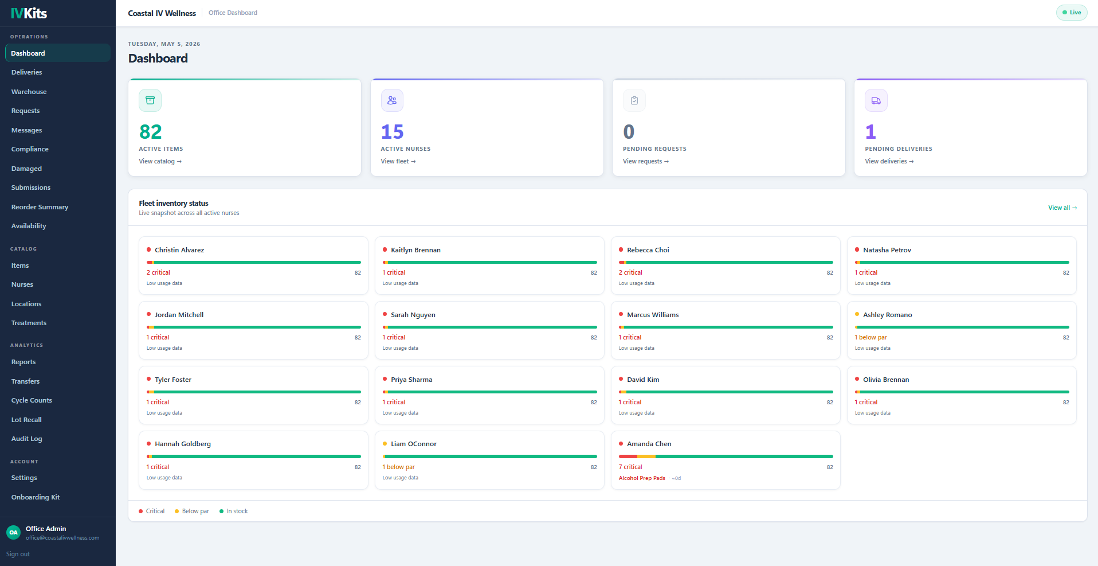Click Jordan Mitchell name
This screenshot has height=566, width=1098.
click(179, 315)
